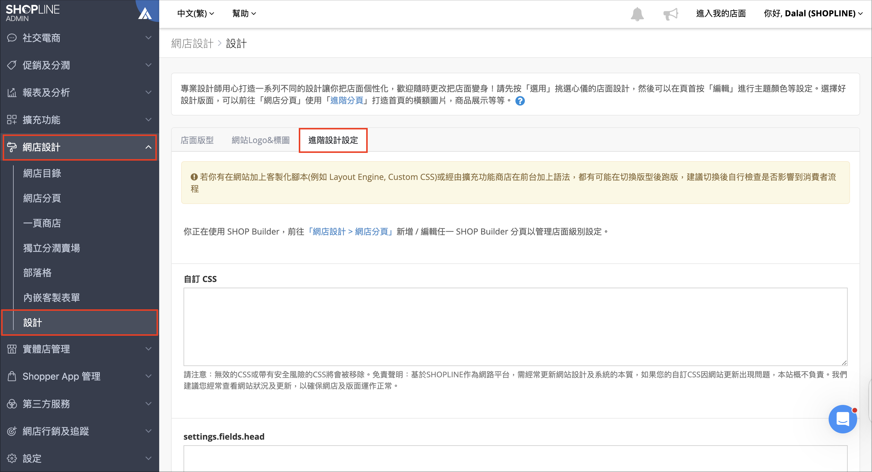Click the 促銷及分潤 tag icon
Viewport: 872px width, 472px height.
coord(12,65)
